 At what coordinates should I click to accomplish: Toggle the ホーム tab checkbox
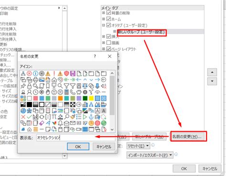[109, 19]
